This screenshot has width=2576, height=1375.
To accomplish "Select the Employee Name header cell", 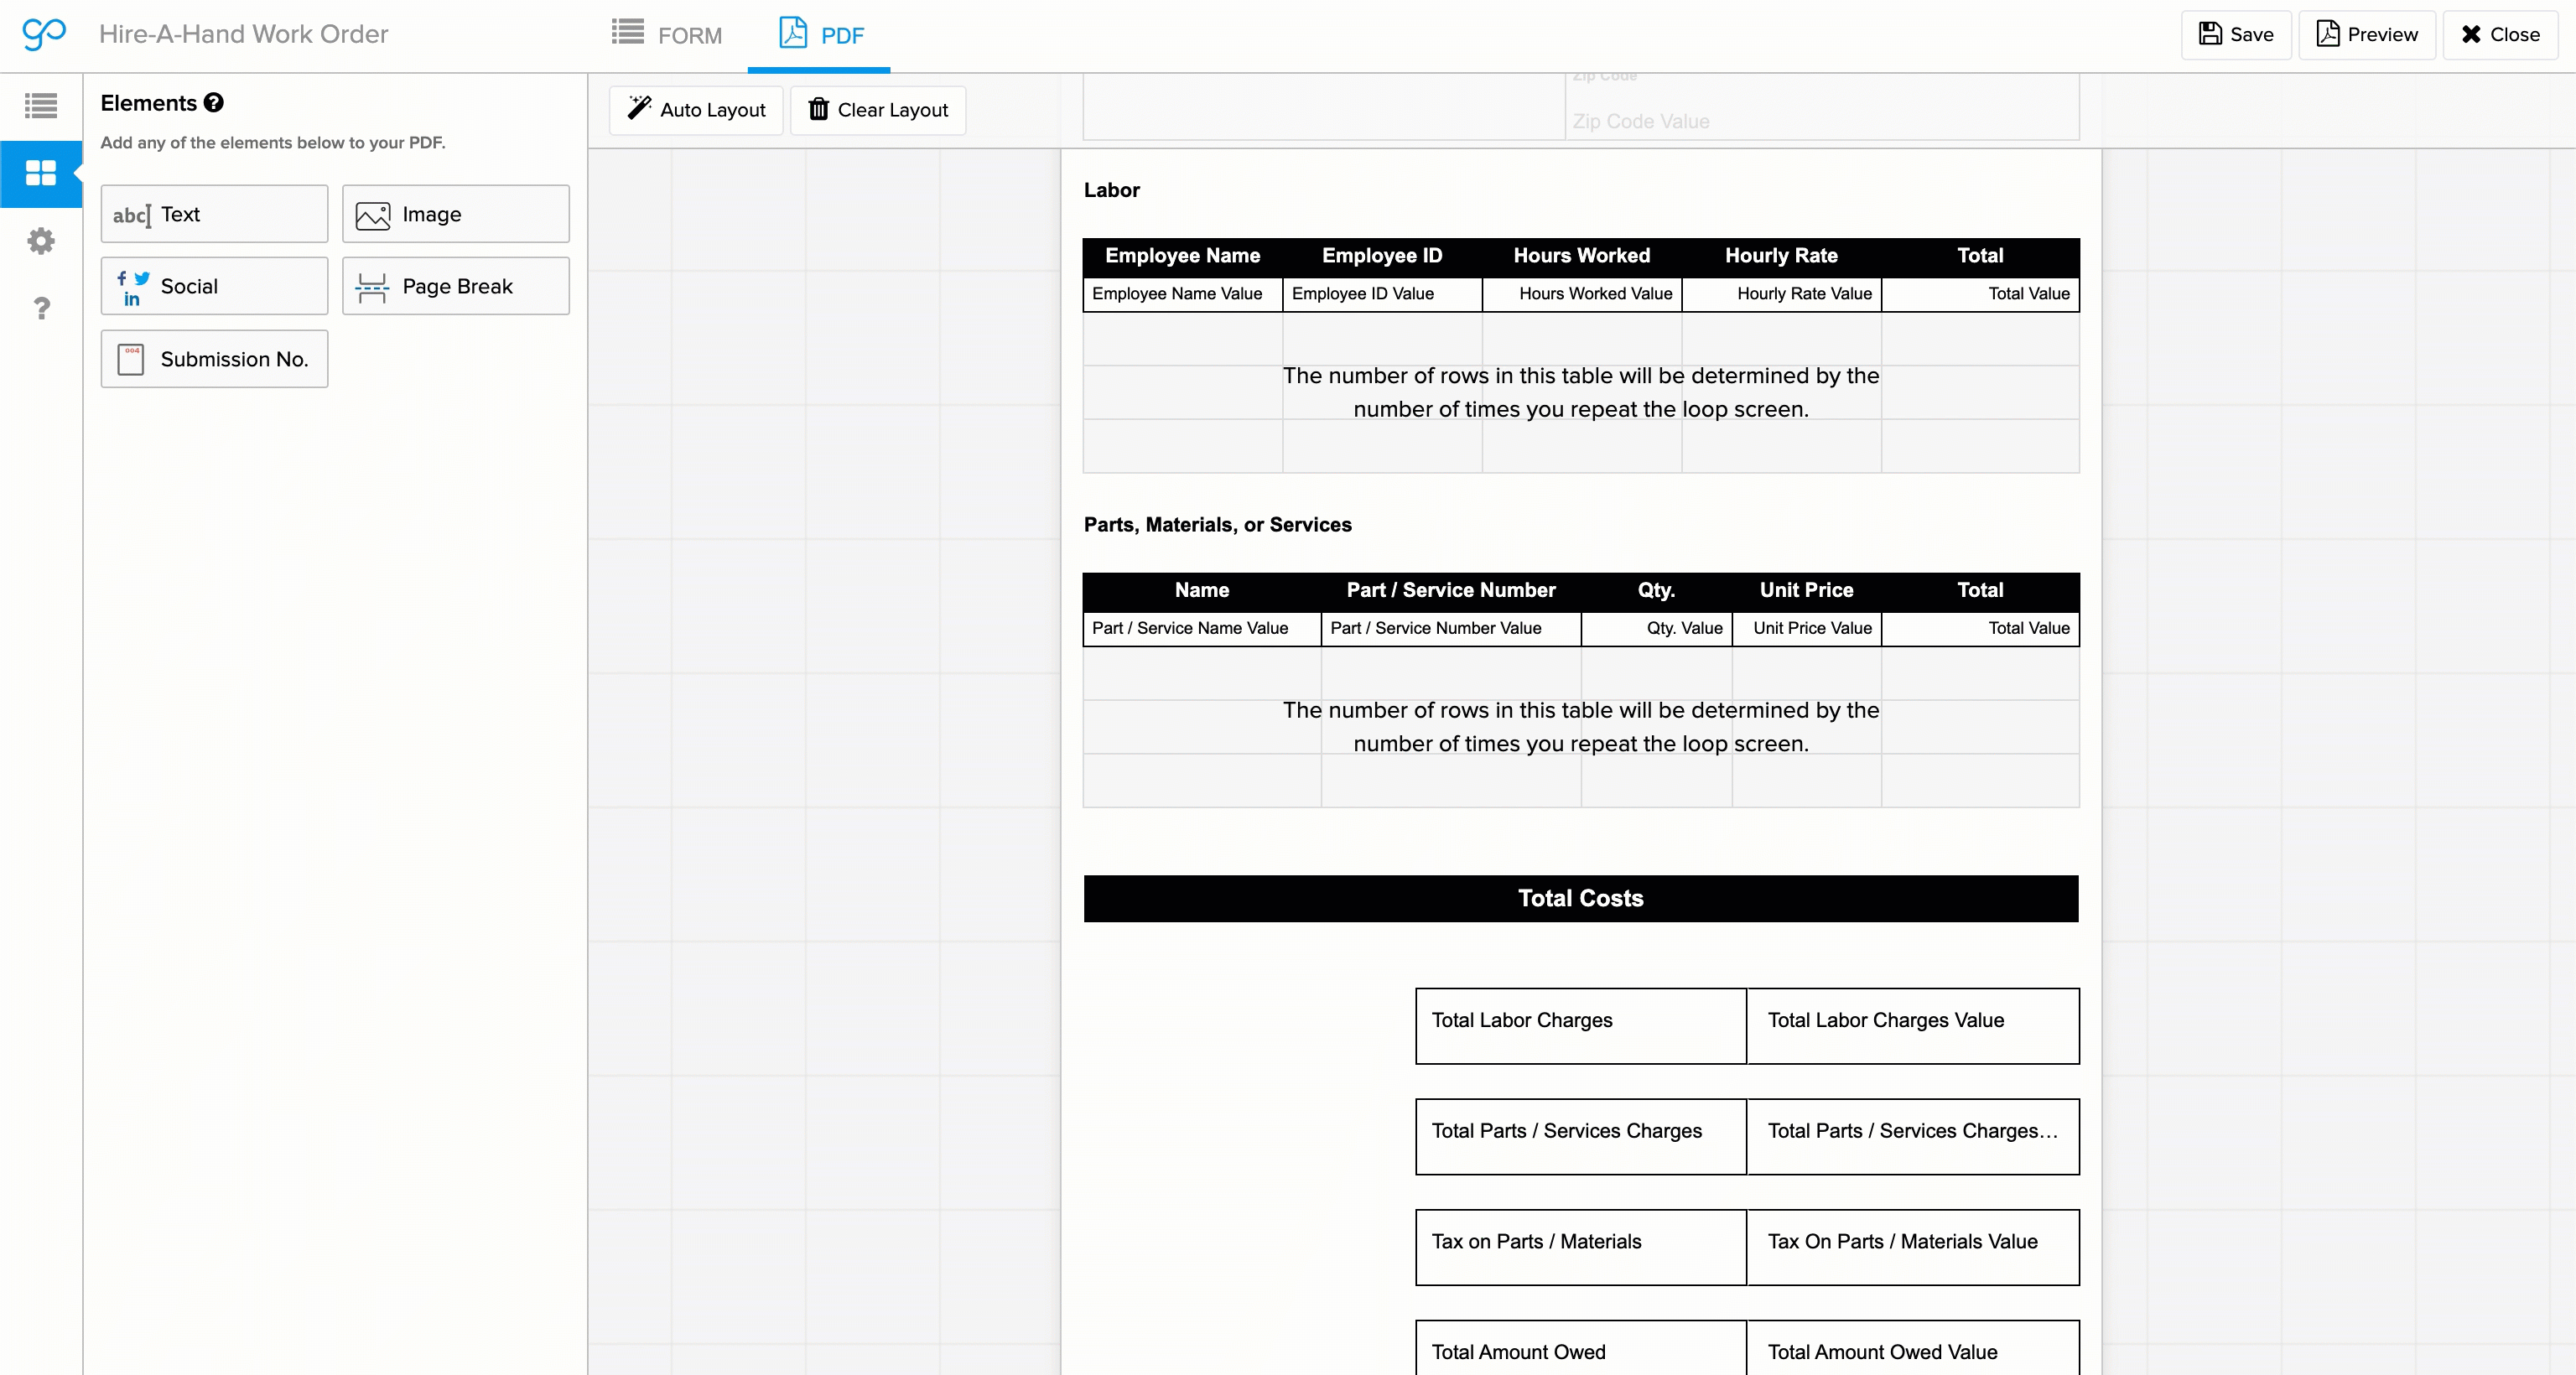I will [1183, 256].
